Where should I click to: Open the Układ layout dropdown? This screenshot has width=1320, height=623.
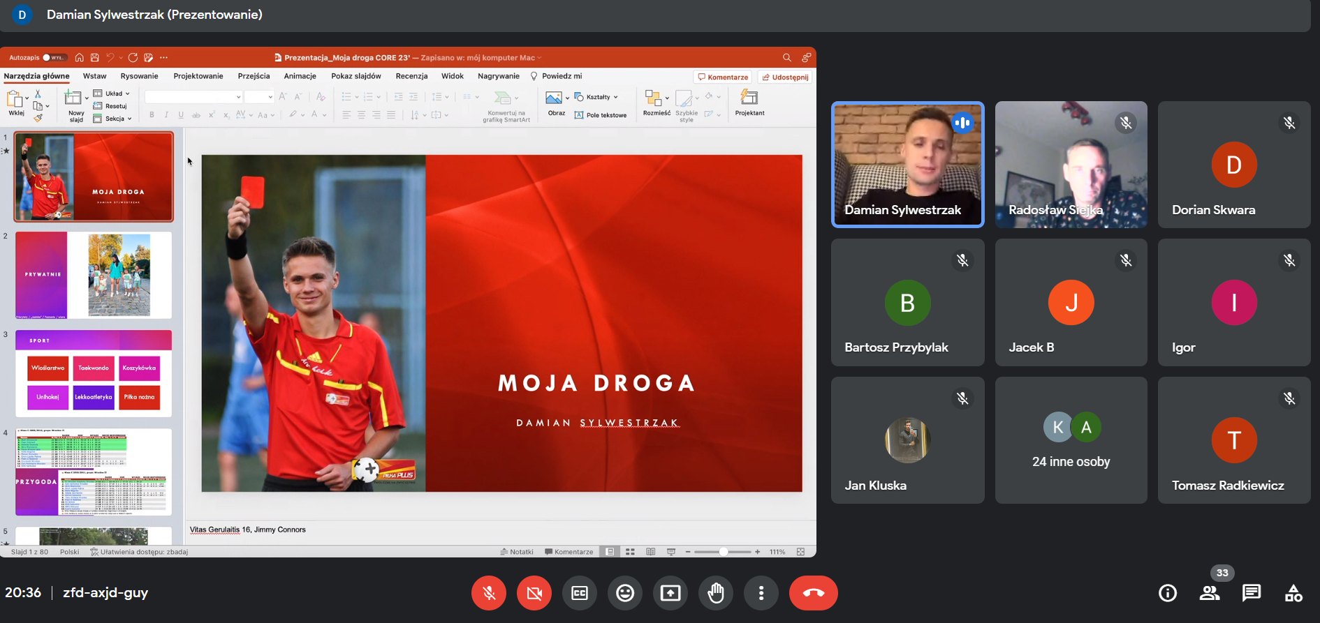click(112, 93)
